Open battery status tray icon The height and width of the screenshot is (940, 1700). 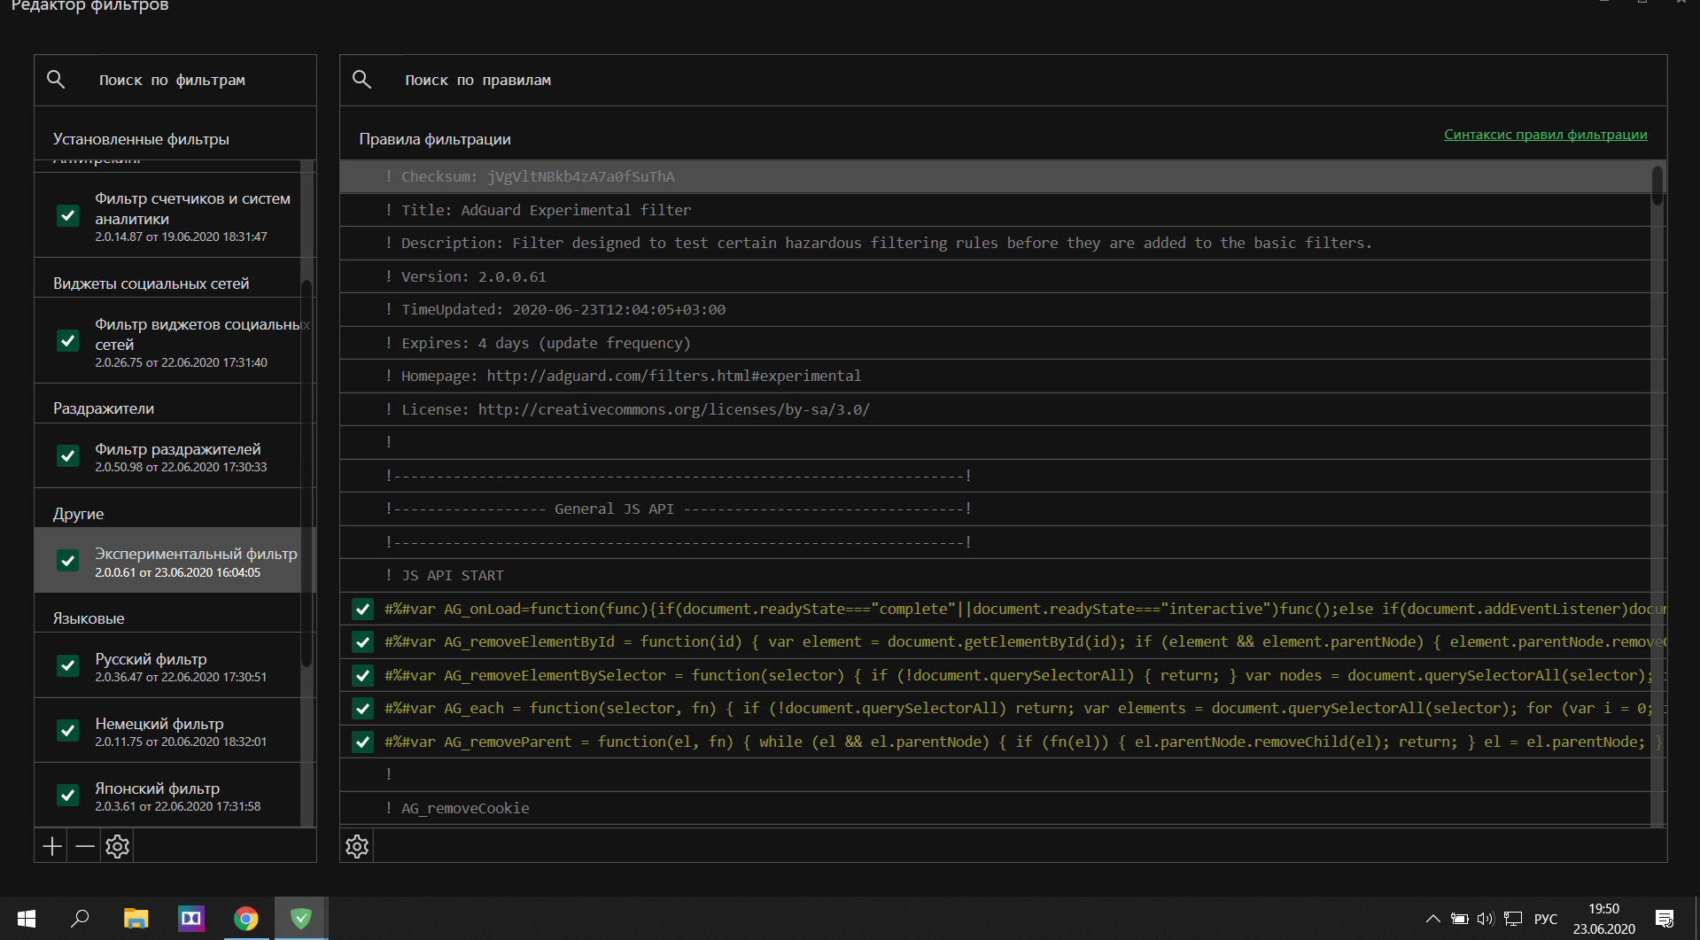pyautogui.click(x=1459, y=919)
